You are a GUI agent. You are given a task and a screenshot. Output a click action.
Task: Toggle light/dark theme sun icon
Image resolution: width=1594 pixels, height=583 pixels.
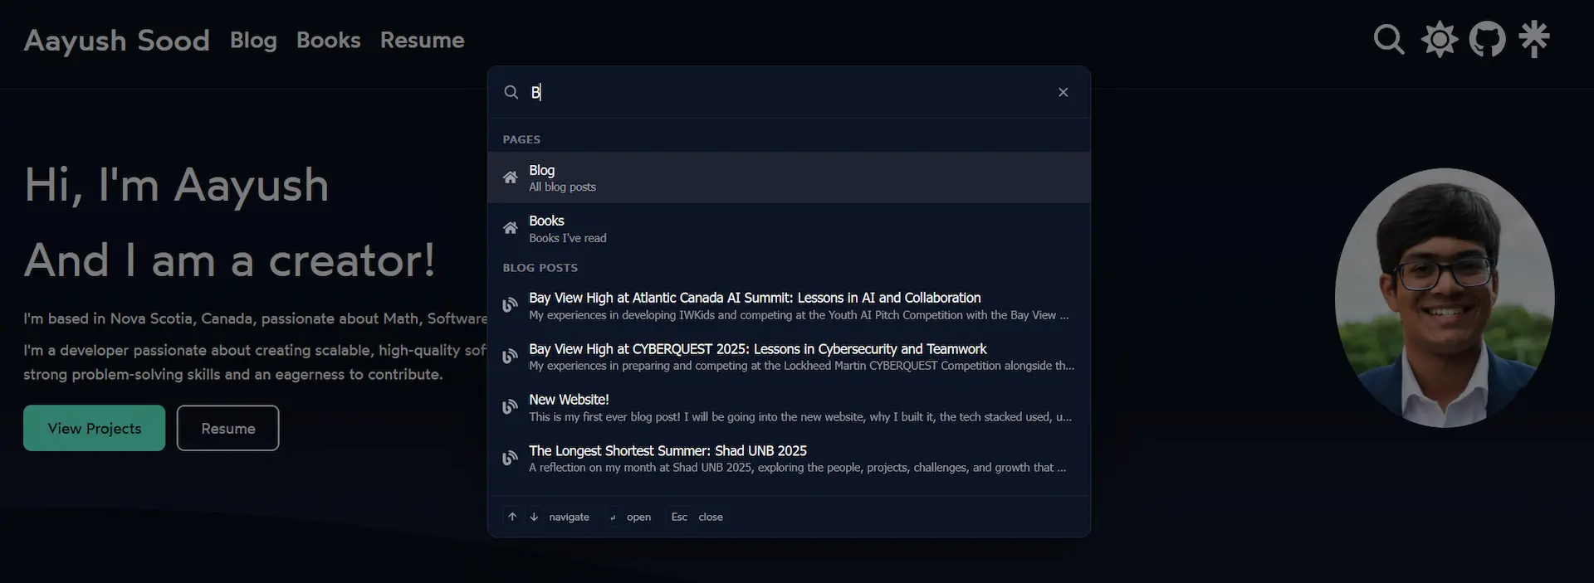point(1439,39)
